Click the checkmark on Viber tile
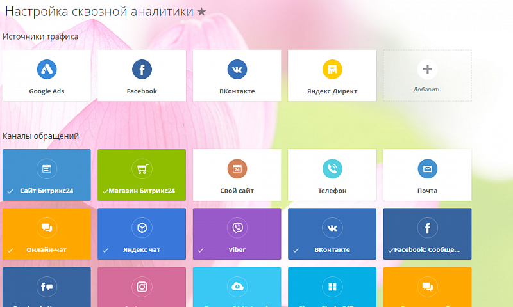 (x=201, y=250)
